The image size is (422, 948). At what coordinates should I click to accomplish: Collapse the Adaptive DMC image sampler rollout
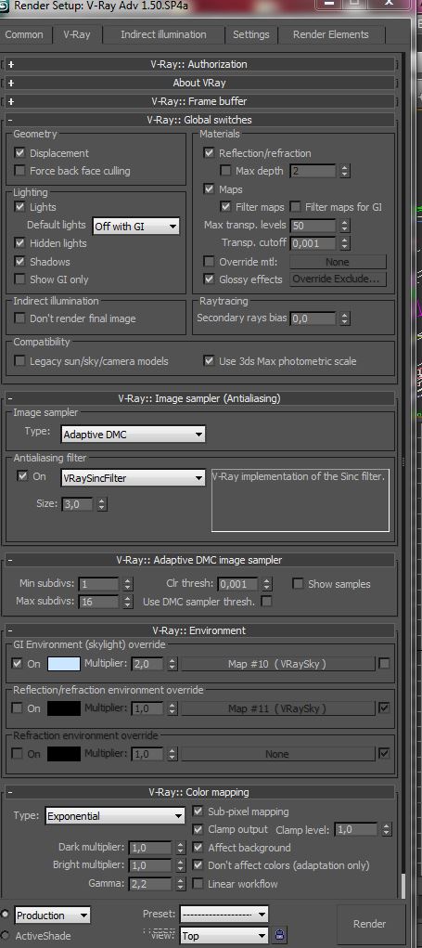(199, 560)
